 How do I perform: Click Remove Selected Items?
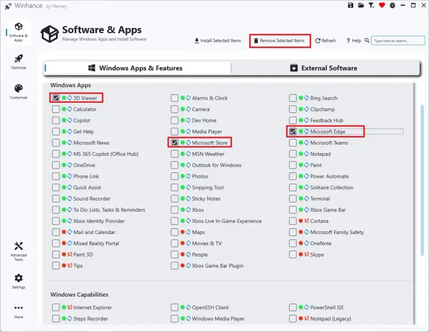point(279,41)
